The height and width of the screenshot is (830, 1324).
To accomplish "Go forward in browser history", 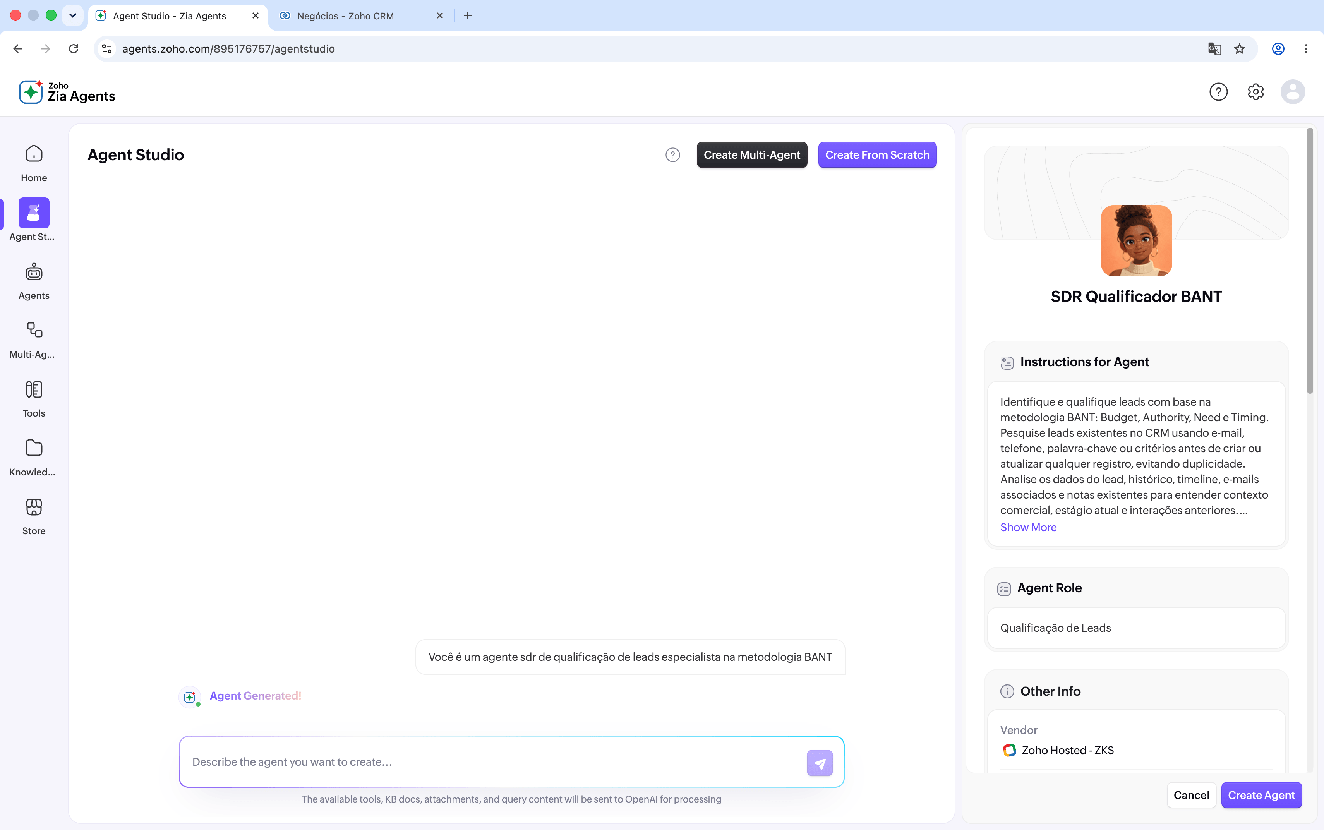I will [x=46, y=49].
